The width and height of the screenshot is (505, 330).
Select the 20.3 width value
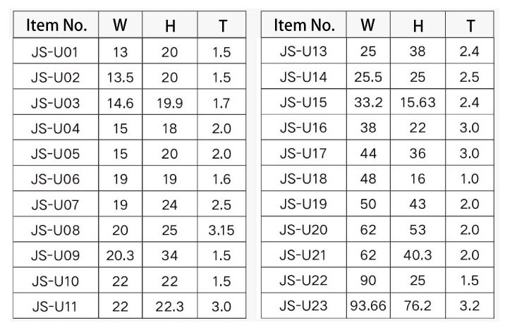click(x=120, y=257)
